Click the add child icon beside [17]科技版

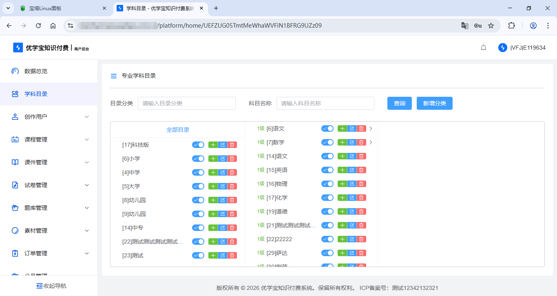pos(213,144)
